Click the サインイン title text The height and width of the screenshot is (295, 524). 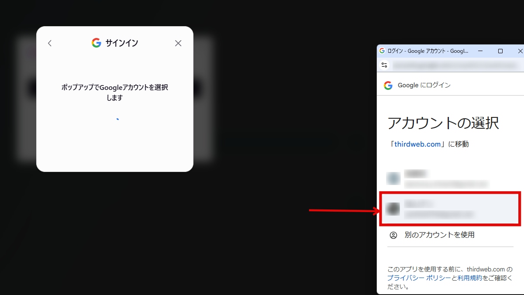pos(122,43)
